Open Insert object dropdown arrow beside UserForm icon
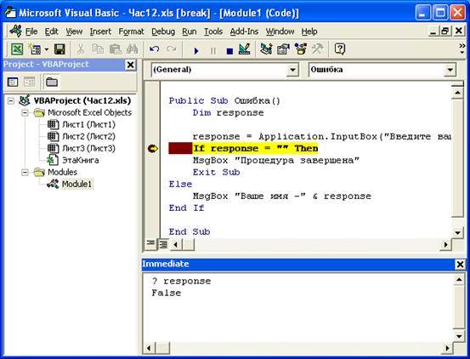Screen dimensions: 470x359 click(x=47, y=49)
